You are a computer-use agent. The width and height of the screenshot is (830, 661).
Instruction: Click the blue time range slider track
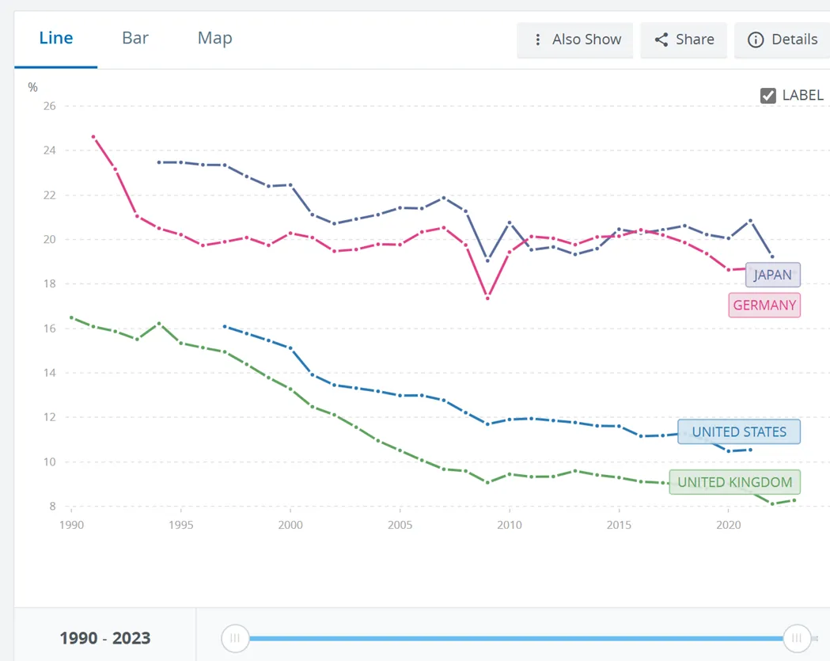tap(514, 638)
